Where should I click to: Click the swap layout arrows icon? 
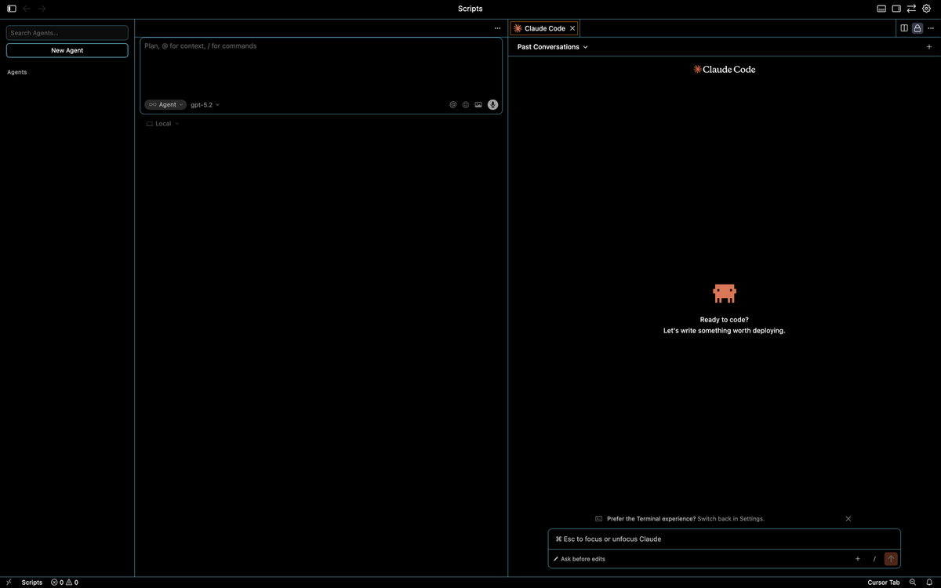[911, 9]
